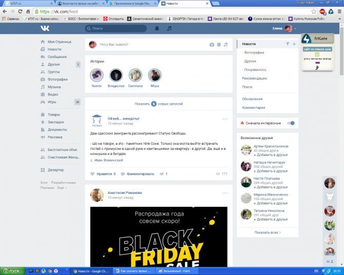Click into the VK Поиск search field
This screenshot has height=275, width=344.
116,29
